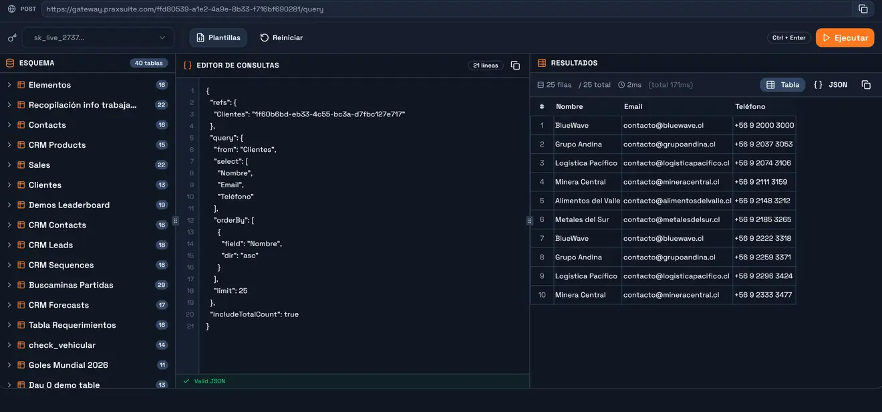
Task: Expand the CRM Forecasts table
Action: pyautogui.click(x=9, y=305)
